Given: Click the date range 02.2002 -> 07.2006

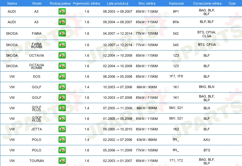Looking at the screenshot, I should [x=118, y=140].
